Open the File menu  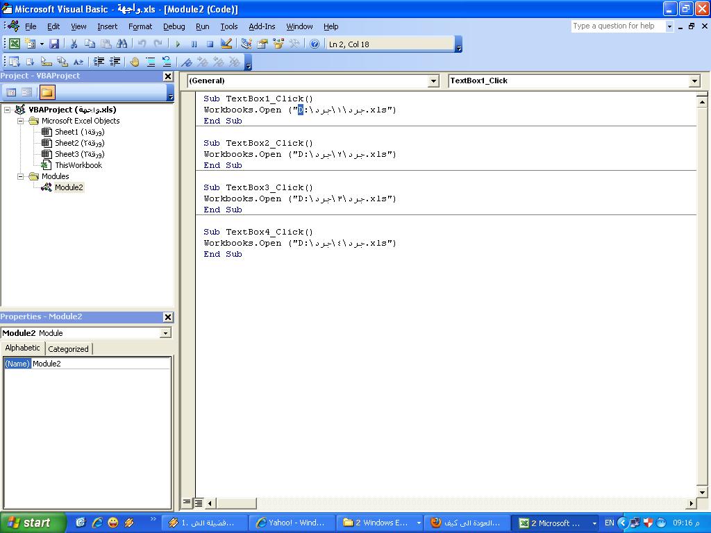pyautogui.click(x=31, y=26)
